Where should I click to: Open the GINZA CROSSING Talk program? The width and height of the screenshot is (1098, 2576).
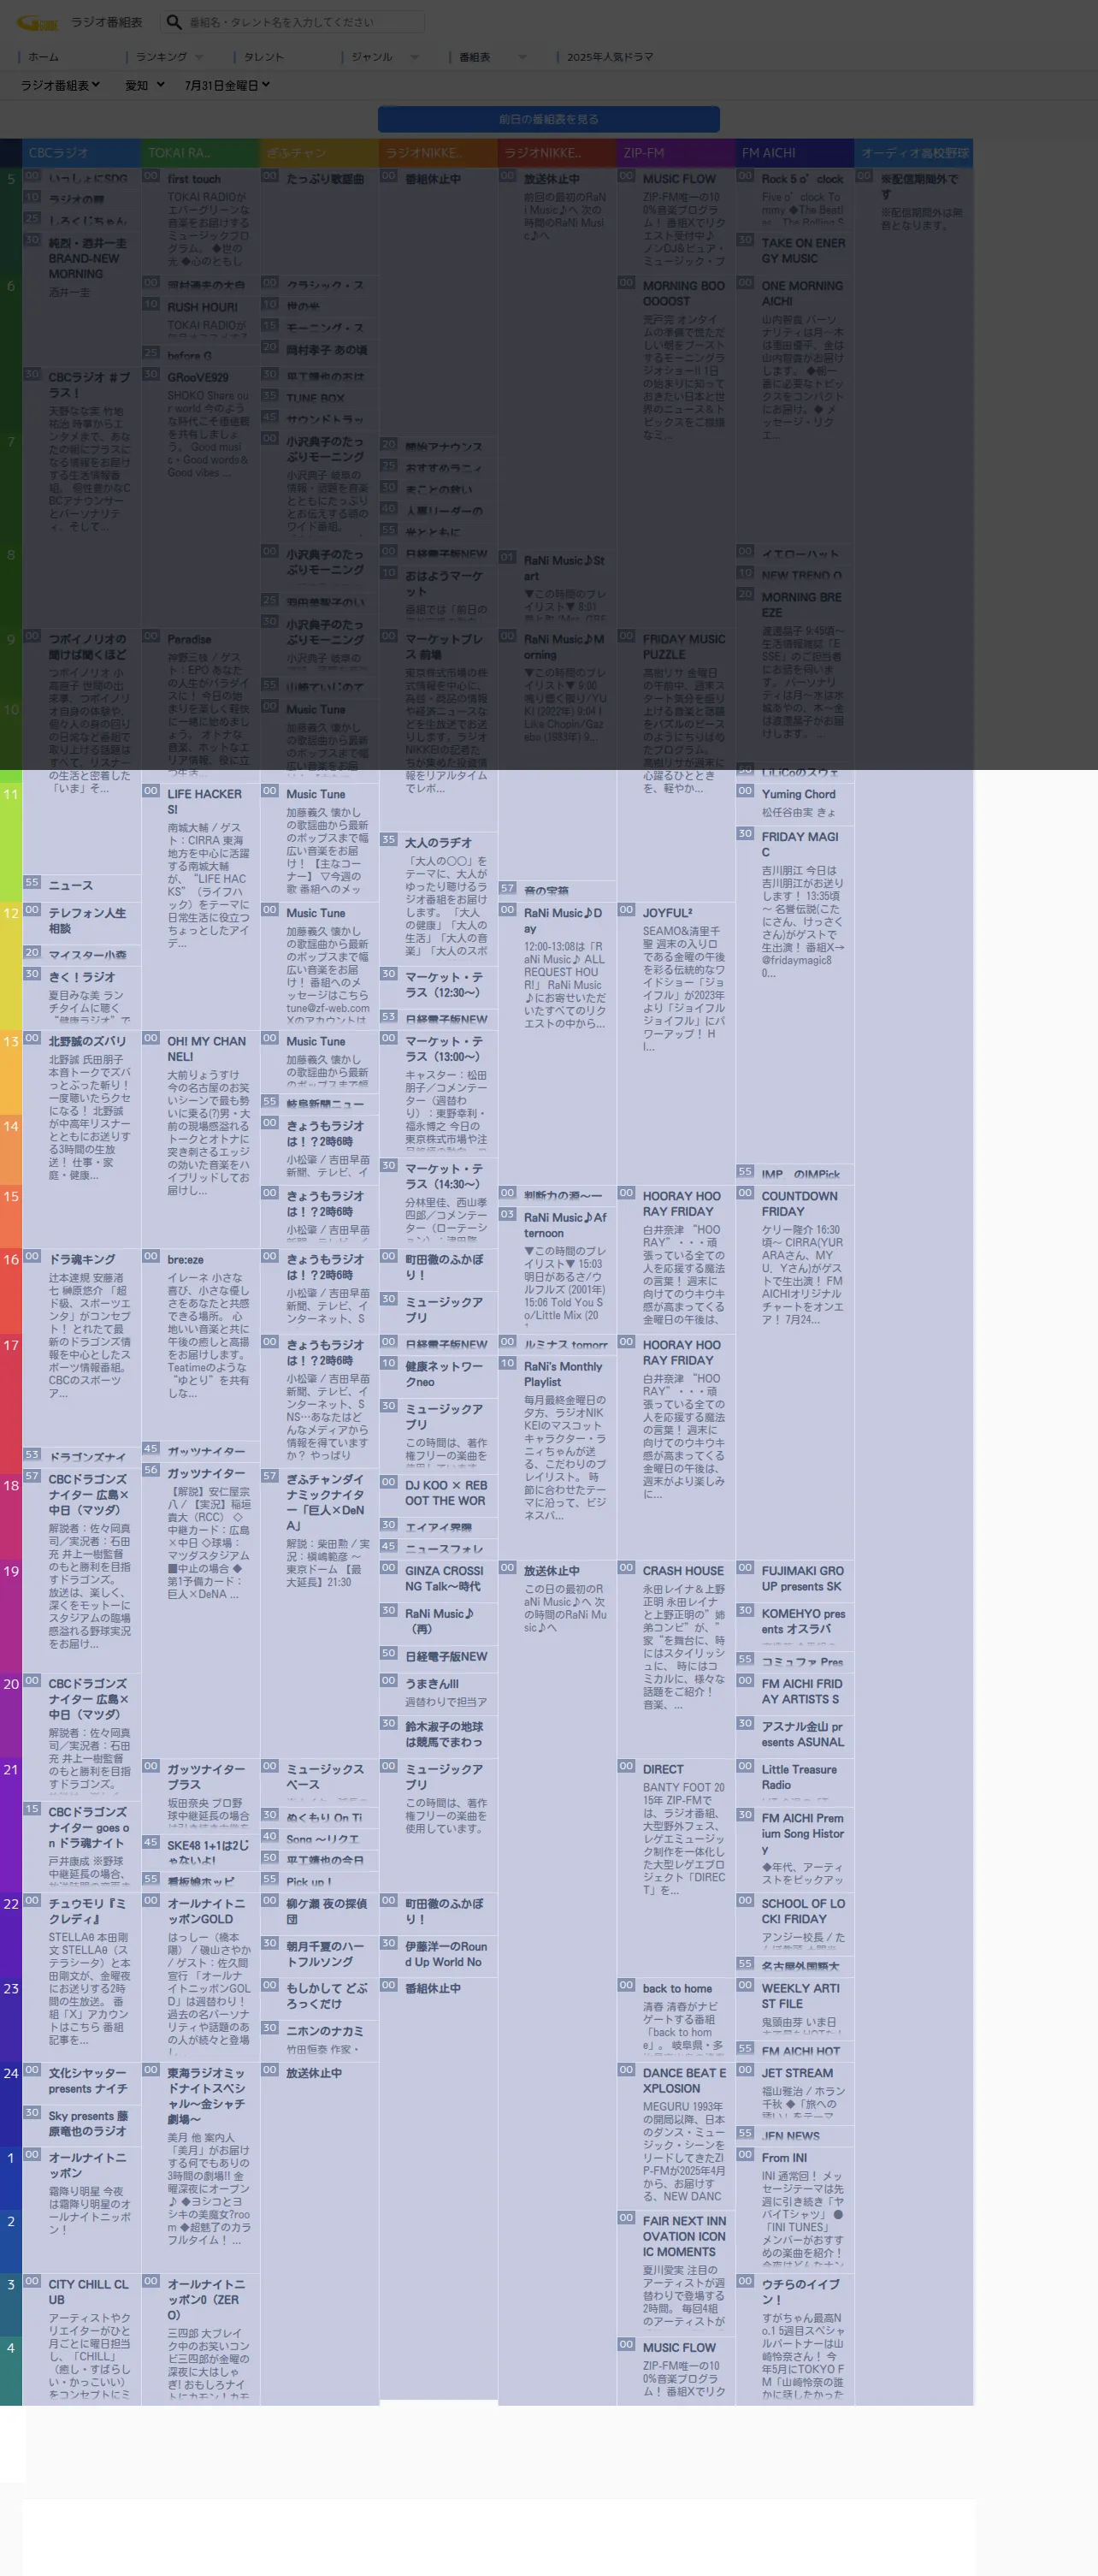point(444,1577)
